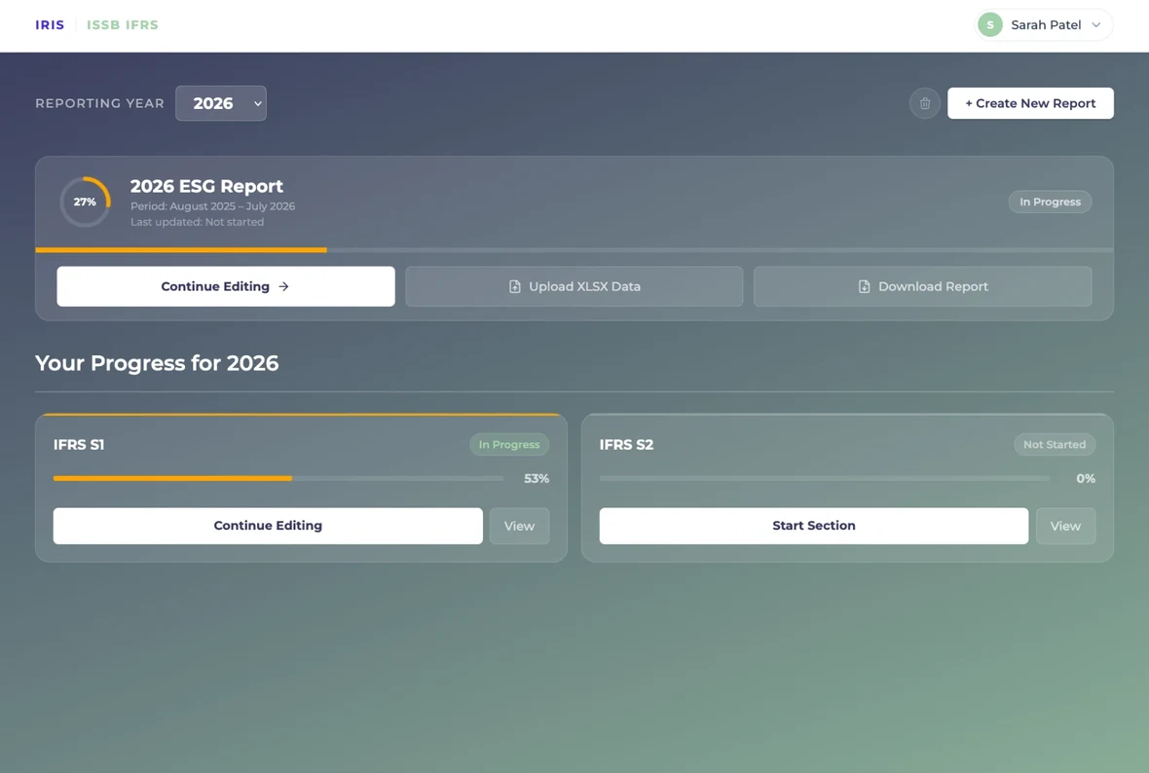Click the 27% circular progress ring

click(85, 202)
